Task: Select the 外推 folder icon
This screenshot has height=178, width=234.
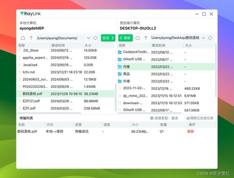Action: click(x=120, y=81)
